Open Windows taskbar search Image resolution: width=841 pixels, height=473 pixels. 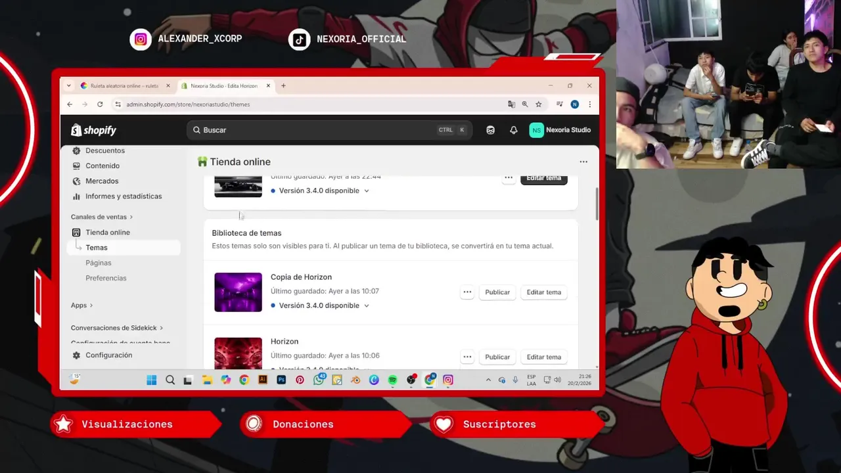coord(170,380)
